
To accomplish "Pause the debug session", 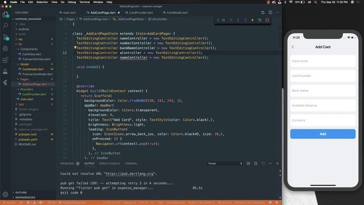I will point(224,20).
